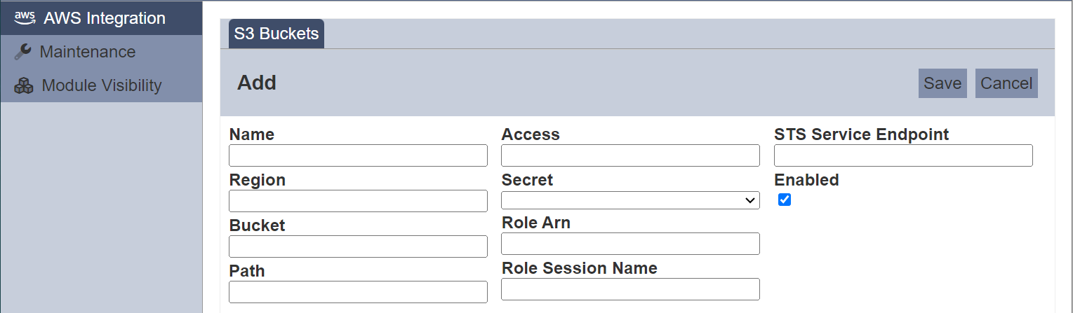The width and height of the screenshot is (1073, 313).
Task: Focus the STS Service Endpoint field
Action: [903, 155]
